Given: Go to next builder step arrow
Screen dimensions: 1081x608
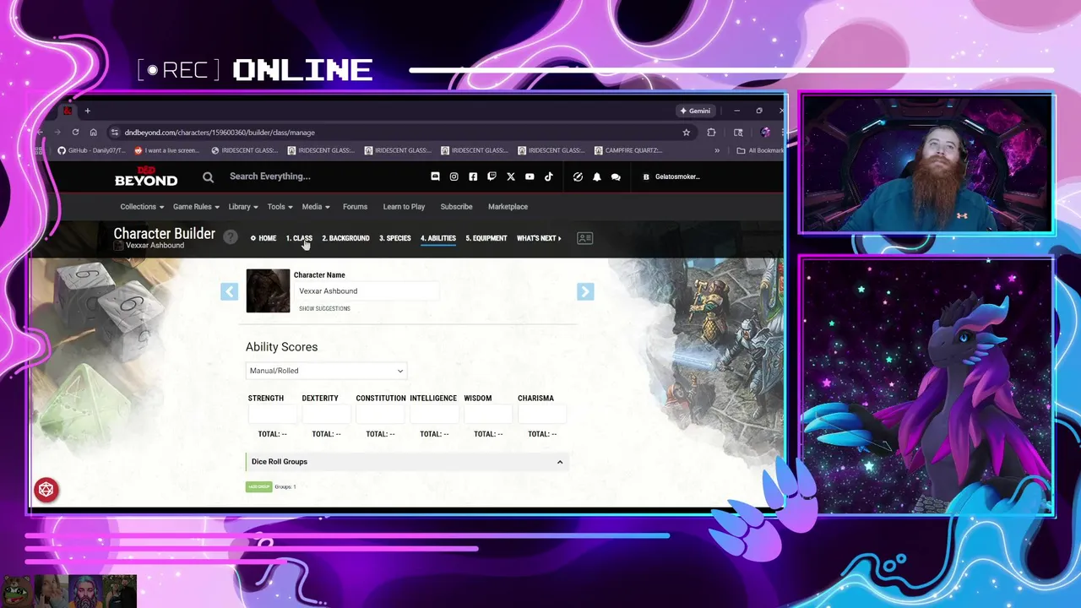Looking at the screenshot, I should [585, 291].
